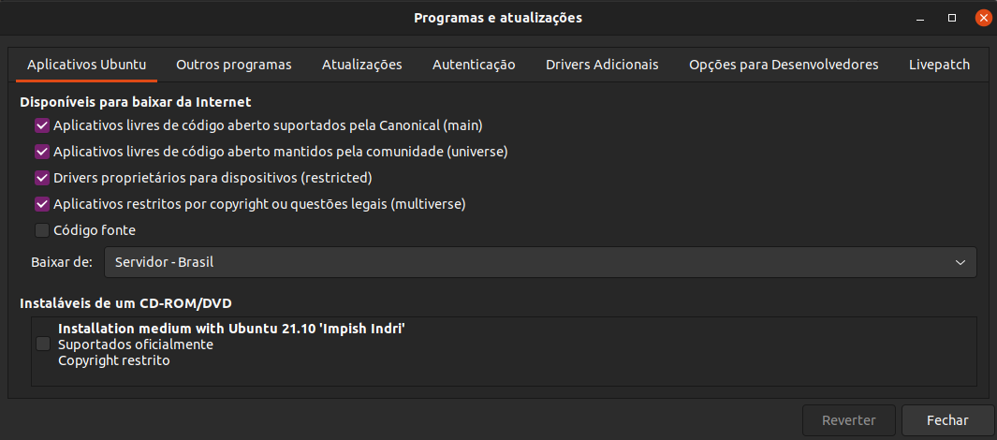Minimize the Programas e atualizações window
This screenshot has width=997, height=440.
coord(920,19)
